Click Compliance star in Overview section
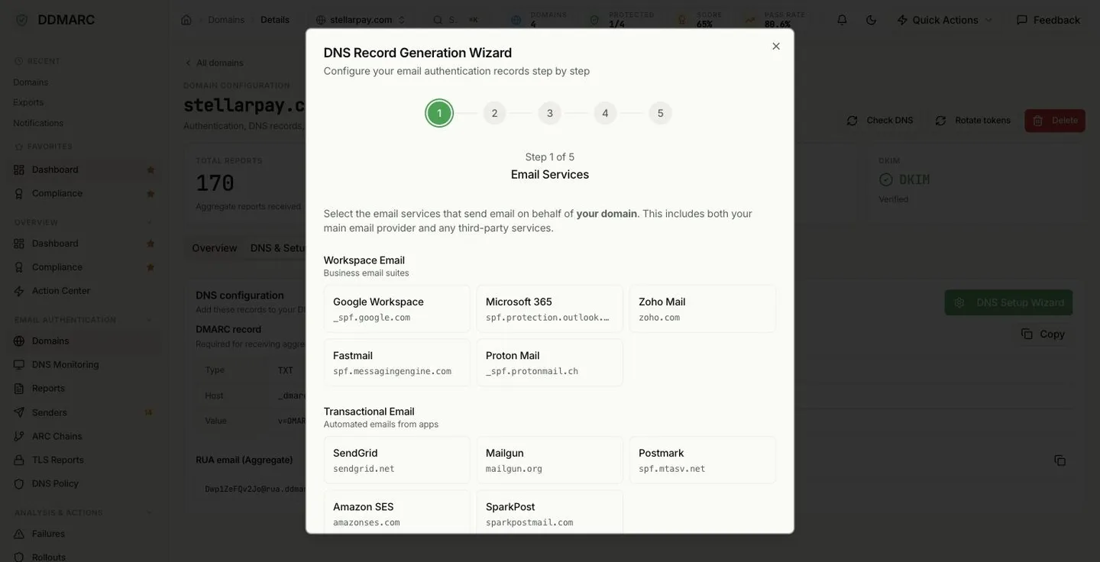 click(150, 267)
